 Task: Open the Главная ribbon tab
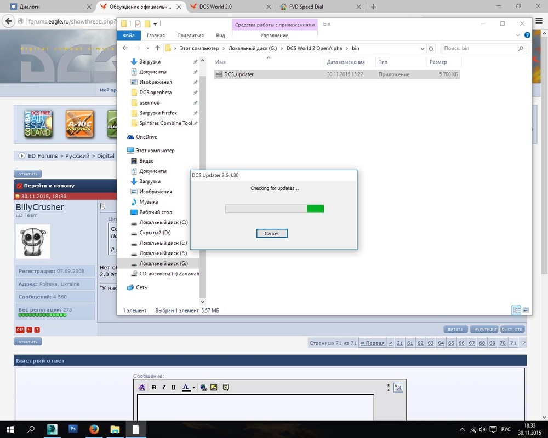(156, 35)
